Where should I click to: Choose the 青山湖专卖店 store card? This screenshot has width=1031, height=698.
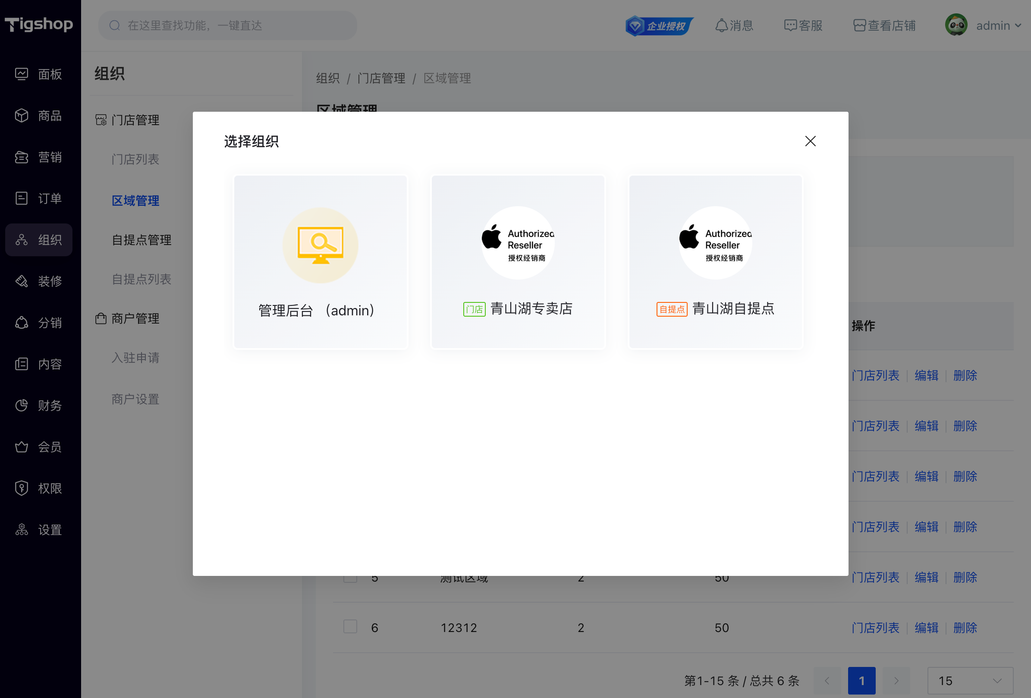coord(518,262)
